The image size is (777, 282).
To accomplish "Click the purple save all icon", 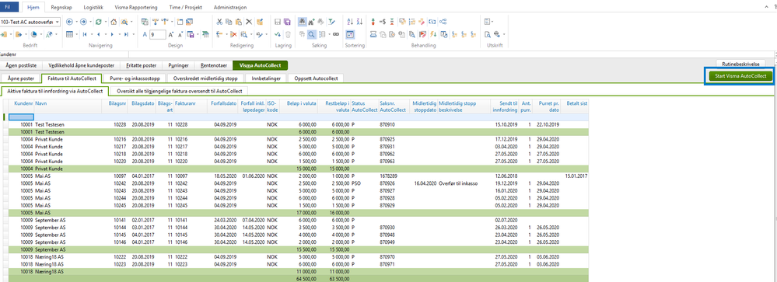I will click(x=288, y=22).
